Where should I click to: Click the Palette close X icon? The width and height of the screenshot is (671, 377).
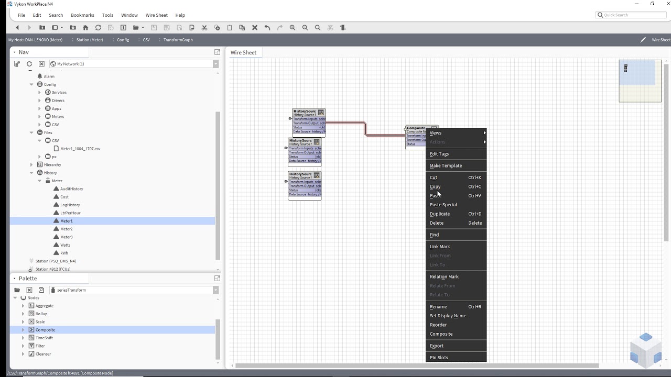29,290
